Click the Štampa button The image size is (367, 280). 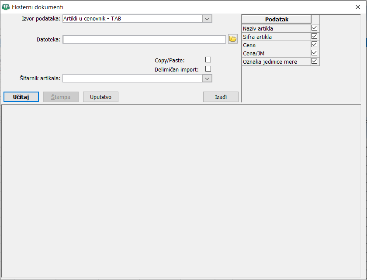(61, 97)
